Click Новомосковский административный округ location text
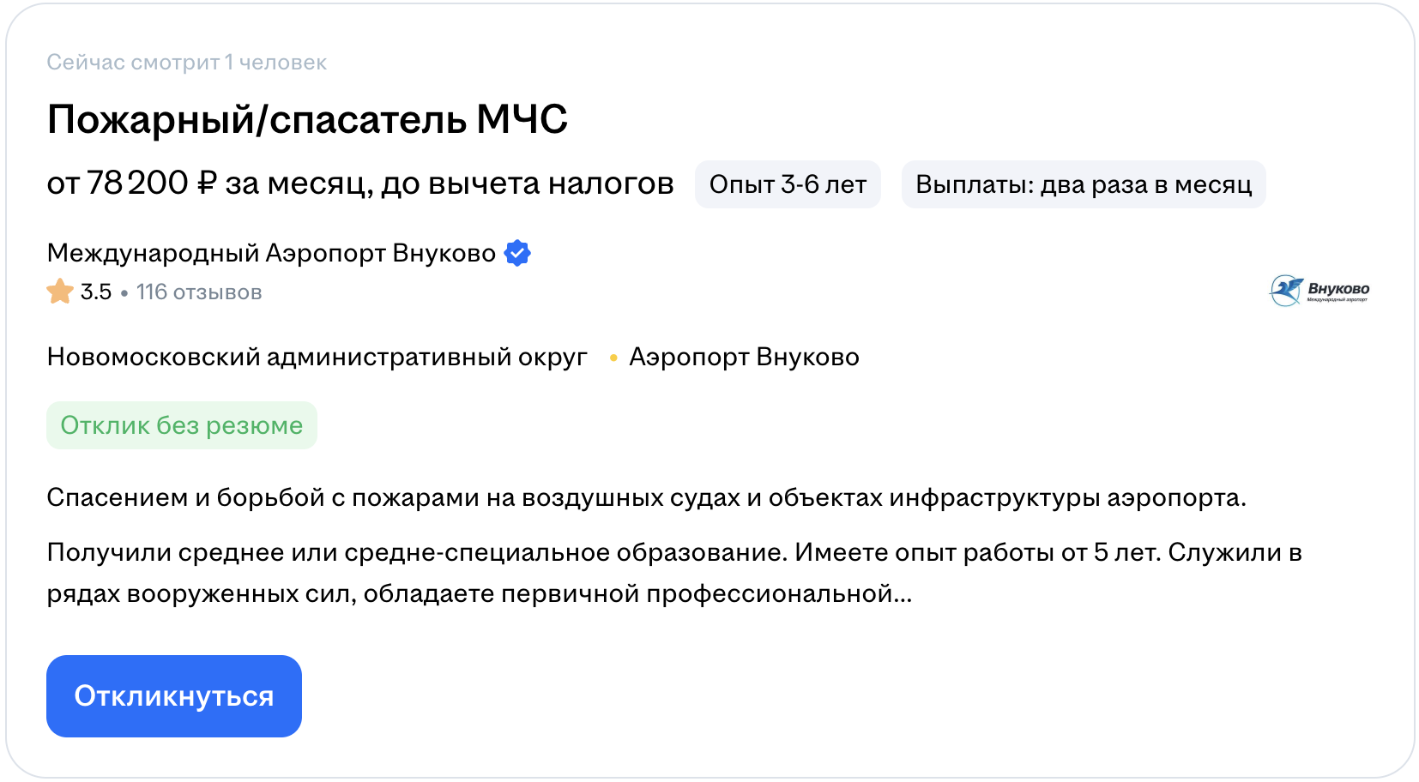Image resolution: width=1419 pixels, height=782 pixels. coord(317,357)
